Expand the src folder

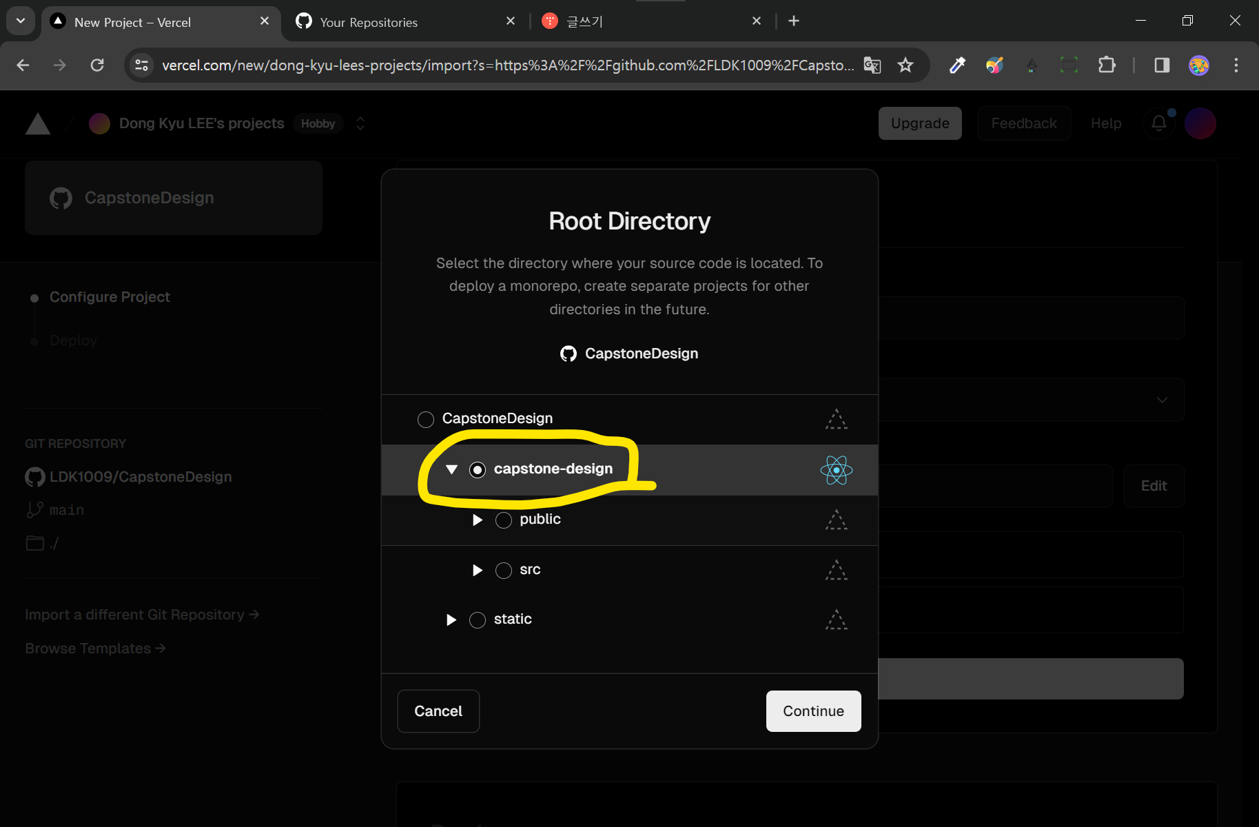coord(478,570)
